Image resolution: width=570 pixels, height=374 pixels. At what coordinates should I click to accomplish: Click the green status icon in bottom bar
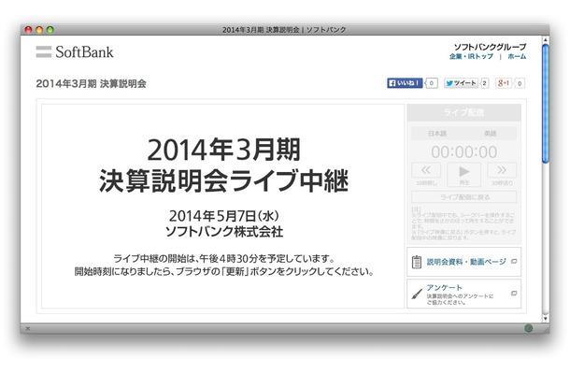pos(529,328)
